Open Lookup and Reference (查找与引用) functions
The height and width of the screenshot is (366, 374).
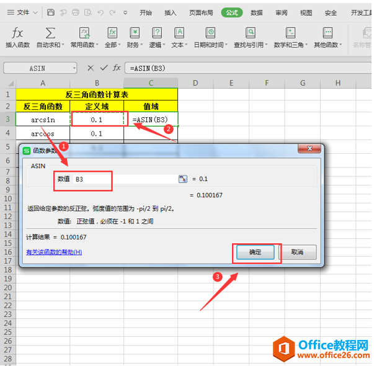pyautogui.click(x=251, y=37)
